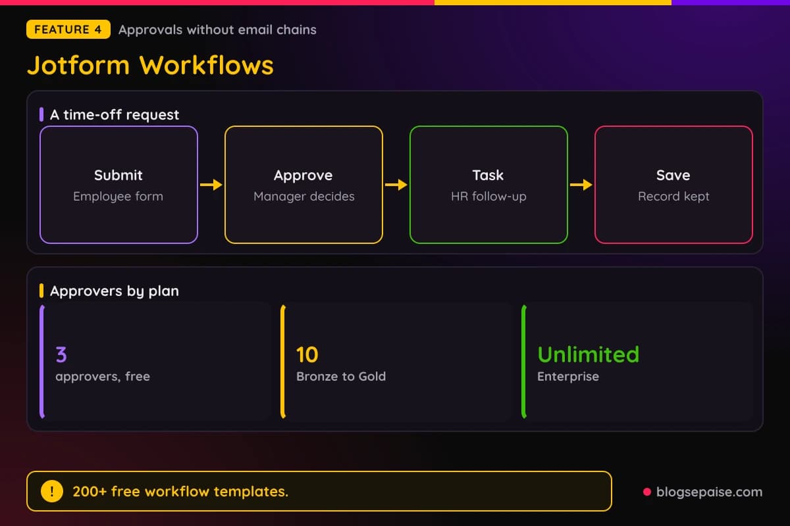This screenshot has height=526, width=790.
Task: Click the '3 approvers, free' tile
Action: pos(155,361)
